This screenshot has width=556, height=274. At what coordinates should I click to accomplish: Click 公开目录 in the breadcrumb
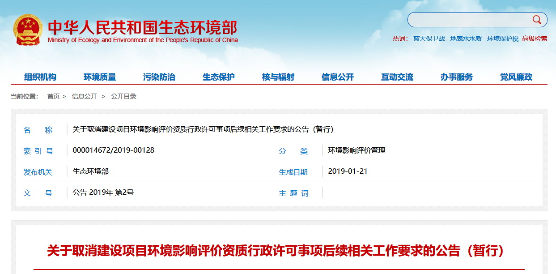pos(123,96)
